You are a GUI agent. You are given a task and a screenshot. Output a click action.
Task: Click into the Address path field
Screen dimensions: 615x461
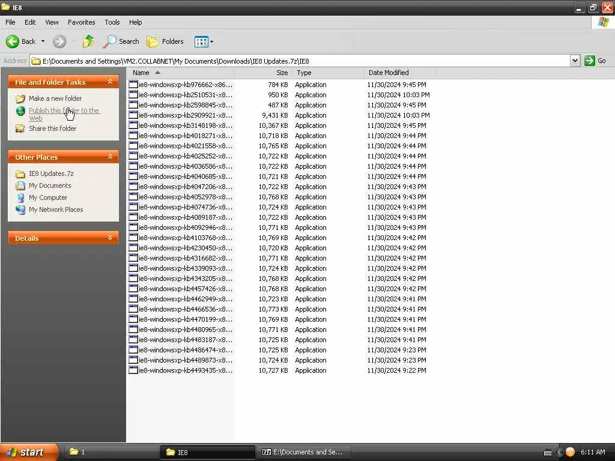tap(300, 61)
